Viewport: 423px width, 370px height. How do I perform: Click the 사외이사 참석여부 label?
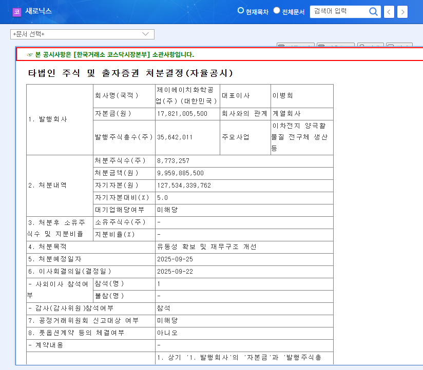pyautogui.click(x=57, y=290)
